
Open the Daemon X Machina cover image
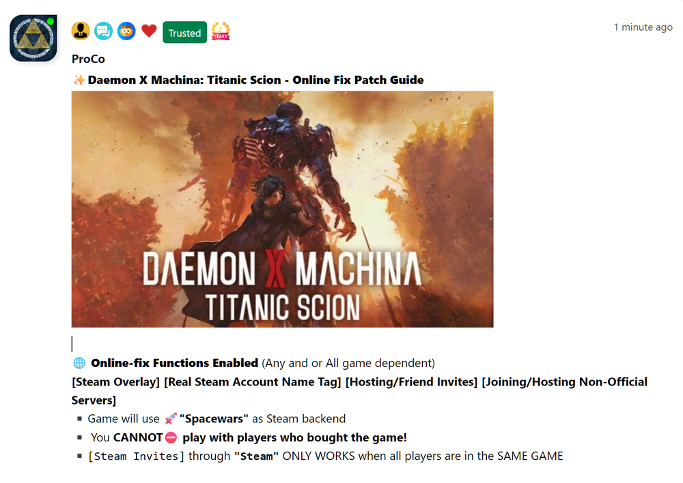coord(282,209)
